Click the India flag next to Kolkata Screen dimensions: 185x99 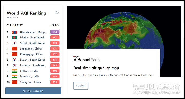(14, 71)
